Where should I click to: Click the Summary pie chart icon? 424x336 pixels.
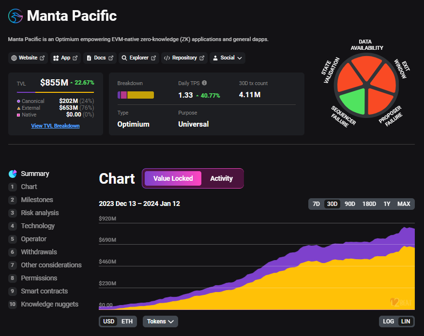click(13, 174)
